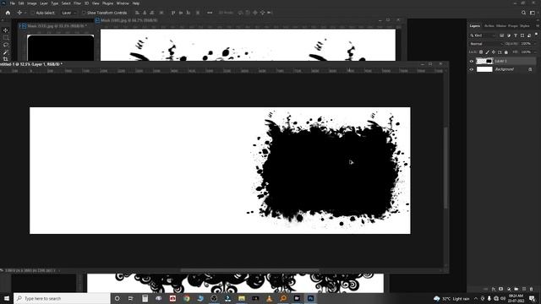
Task: Show hidden system tray icons chevron
Action: pyautogui.click(x=476, y=298)
